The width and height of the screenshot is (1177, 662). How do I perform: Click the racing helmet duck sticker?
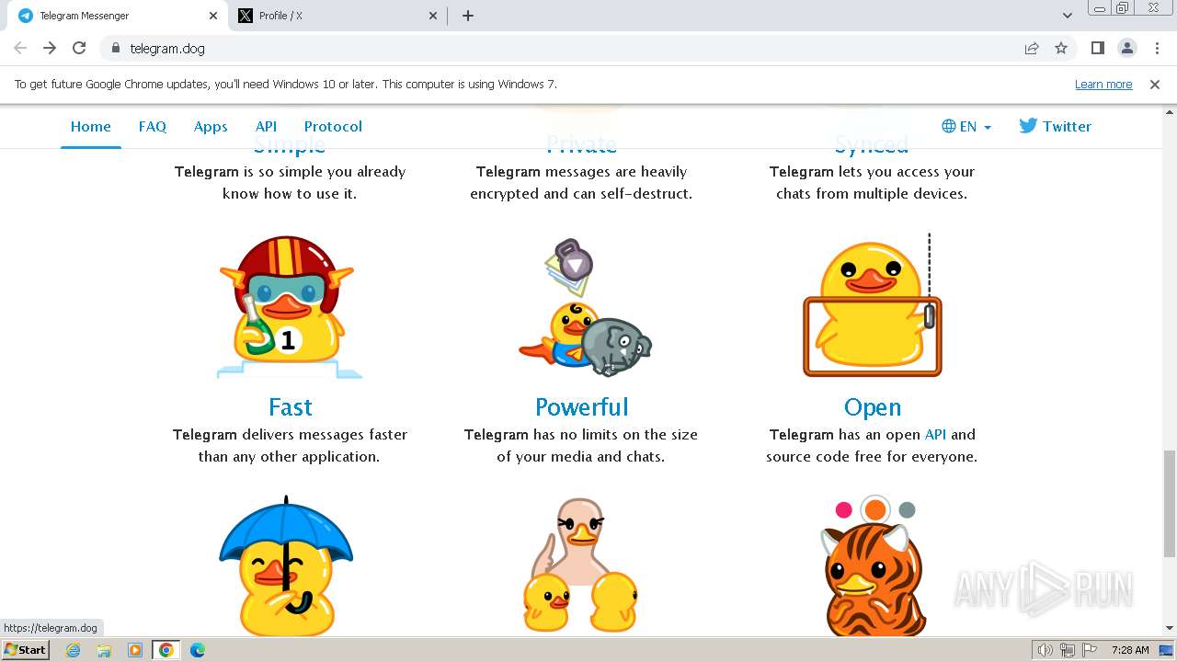[x=290, y=306]
